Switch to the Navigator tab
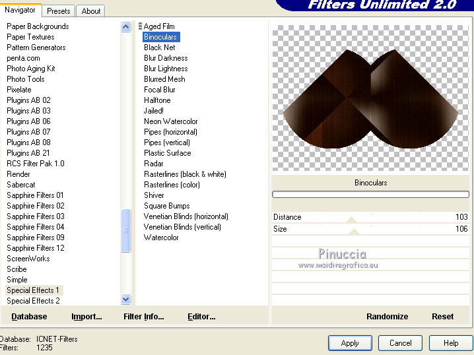 [20, 10]
